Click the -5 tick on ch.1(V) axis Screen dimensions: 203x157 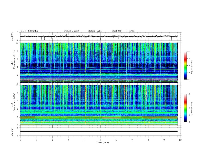(x=17, y=41)
